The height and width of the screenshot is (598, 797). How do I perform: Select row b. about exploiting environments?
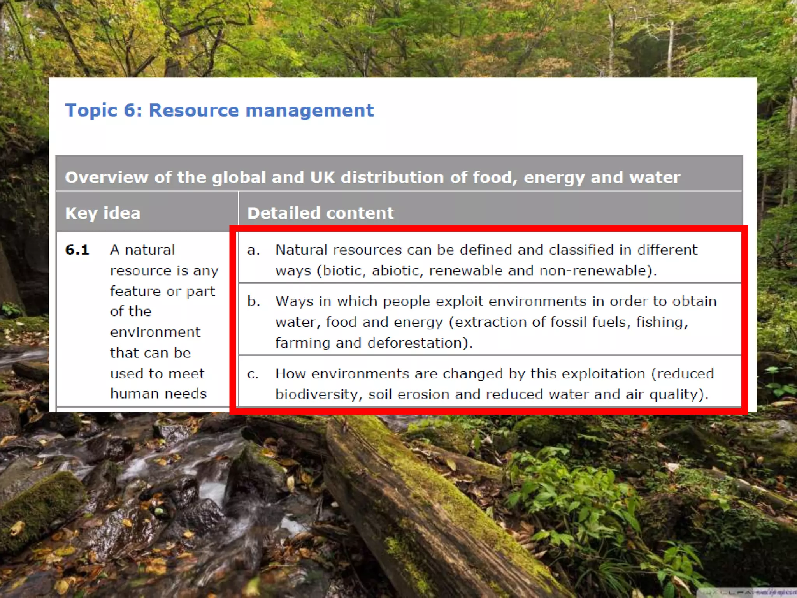(x=486, y=322)
